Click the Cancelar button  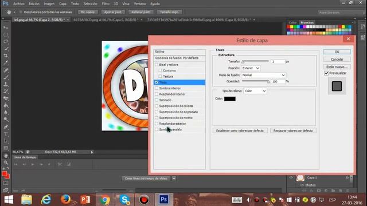(337, 60)
